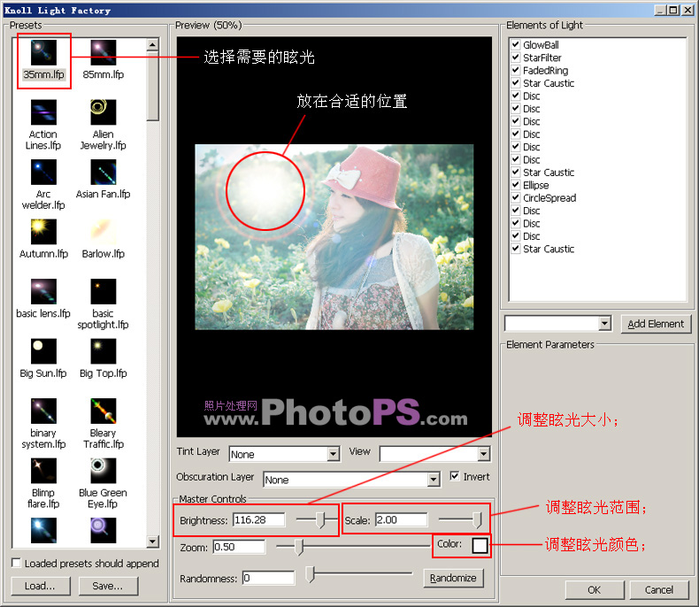
Task: Open the Obscuration Layer dropdown
Action: [x=434, y=480]
